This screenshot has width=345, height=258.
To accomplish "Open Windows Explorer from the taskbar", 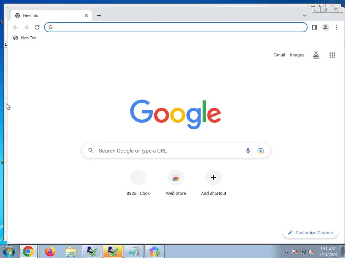I will coord(71,251).
